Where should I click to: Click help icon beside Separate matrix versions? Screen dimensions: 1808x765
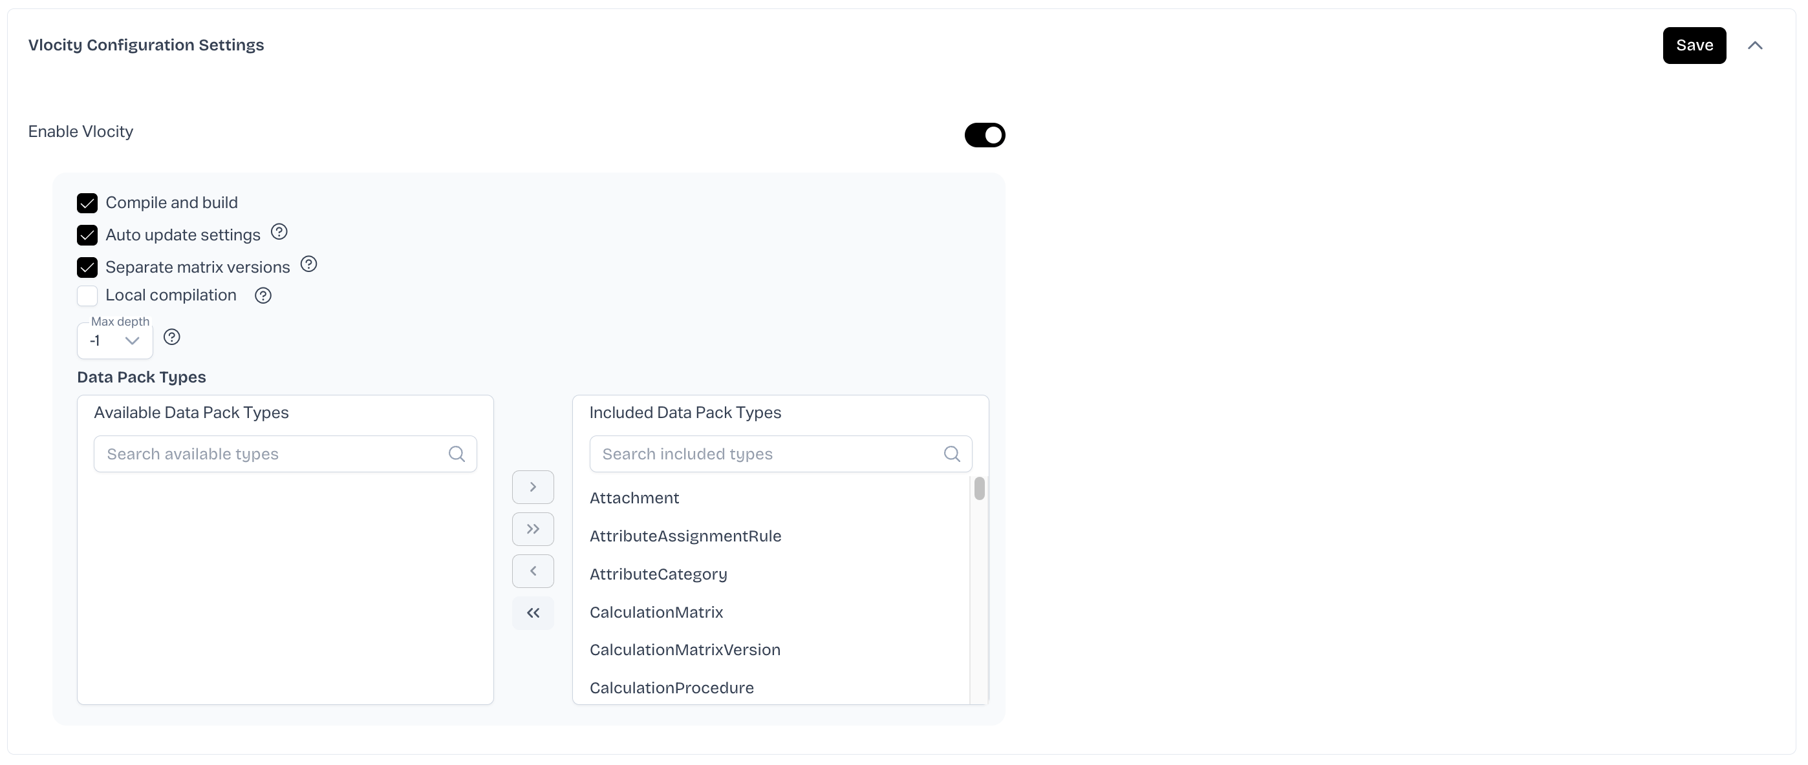[309, 264]
